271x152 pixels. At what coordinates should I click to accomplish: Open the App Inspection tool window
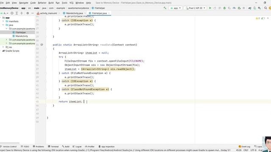coord(106,147)
